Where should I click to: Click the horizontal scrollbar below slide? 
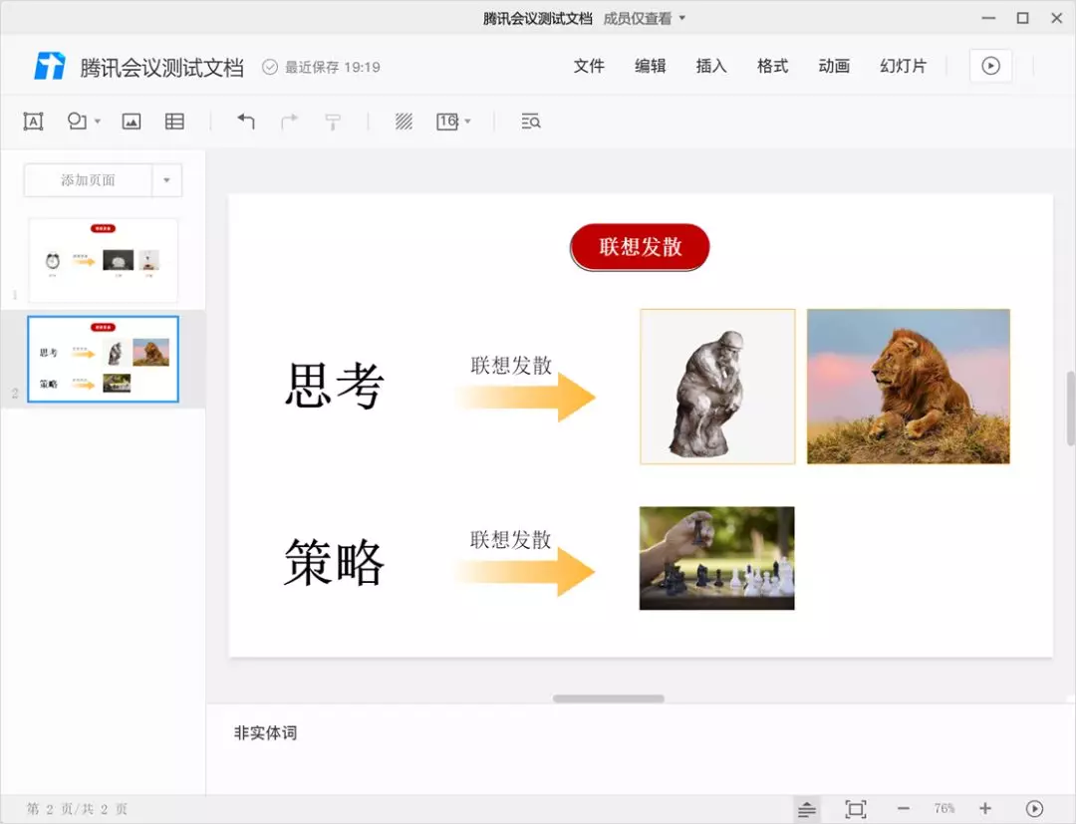[x=609, y=698]
